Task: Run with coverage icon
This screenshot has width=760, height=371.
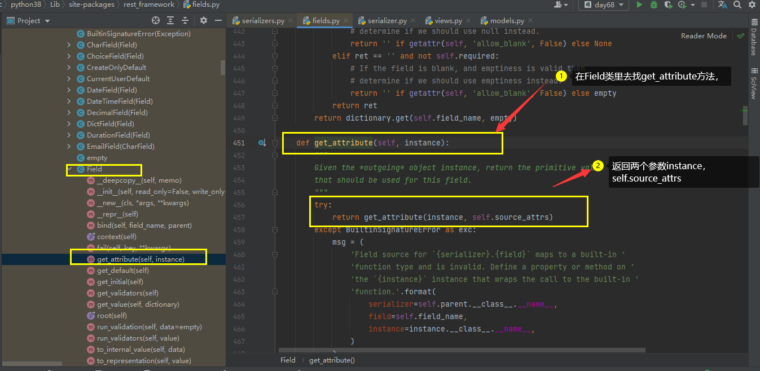Action: click(x=669, y=5)
